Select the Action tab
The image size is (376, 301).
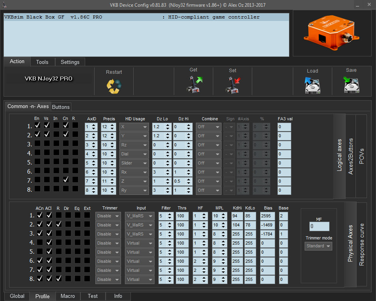click(17, 62)
